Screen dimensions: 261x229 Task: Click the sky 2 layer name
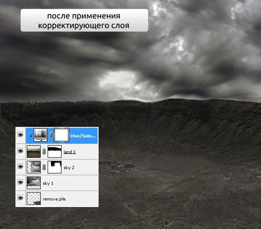click(x=69, y=168)
